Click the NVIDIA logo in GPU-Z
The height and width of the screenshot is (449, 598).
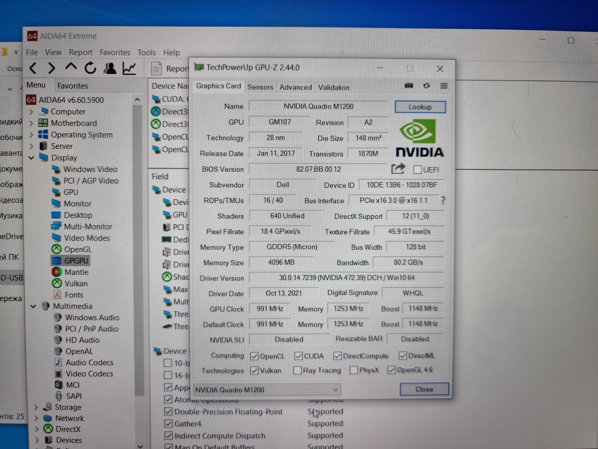(x=419, y=138)
